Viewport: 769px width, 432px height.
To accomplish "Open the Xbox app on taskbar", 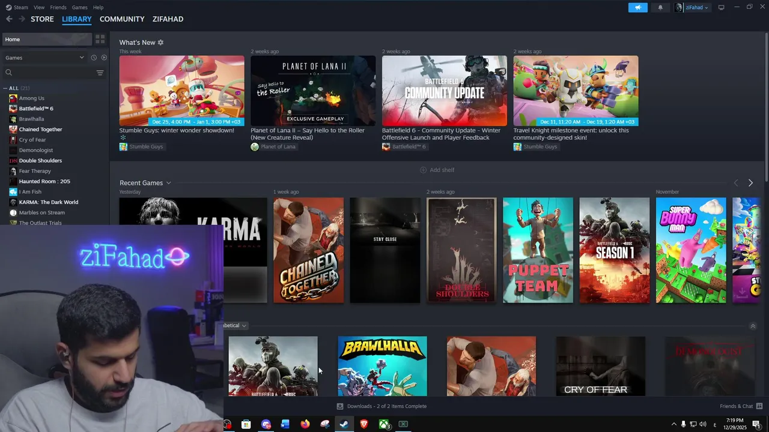I will [x=383, y=424].
